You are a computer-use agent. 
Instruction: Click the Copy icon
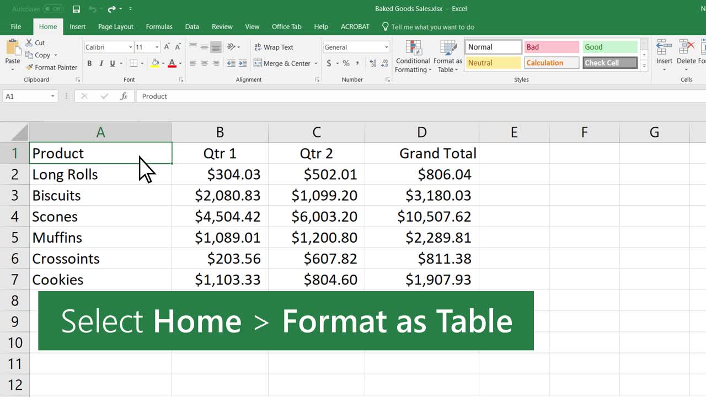pyautogui.click(x=30, y=55)
